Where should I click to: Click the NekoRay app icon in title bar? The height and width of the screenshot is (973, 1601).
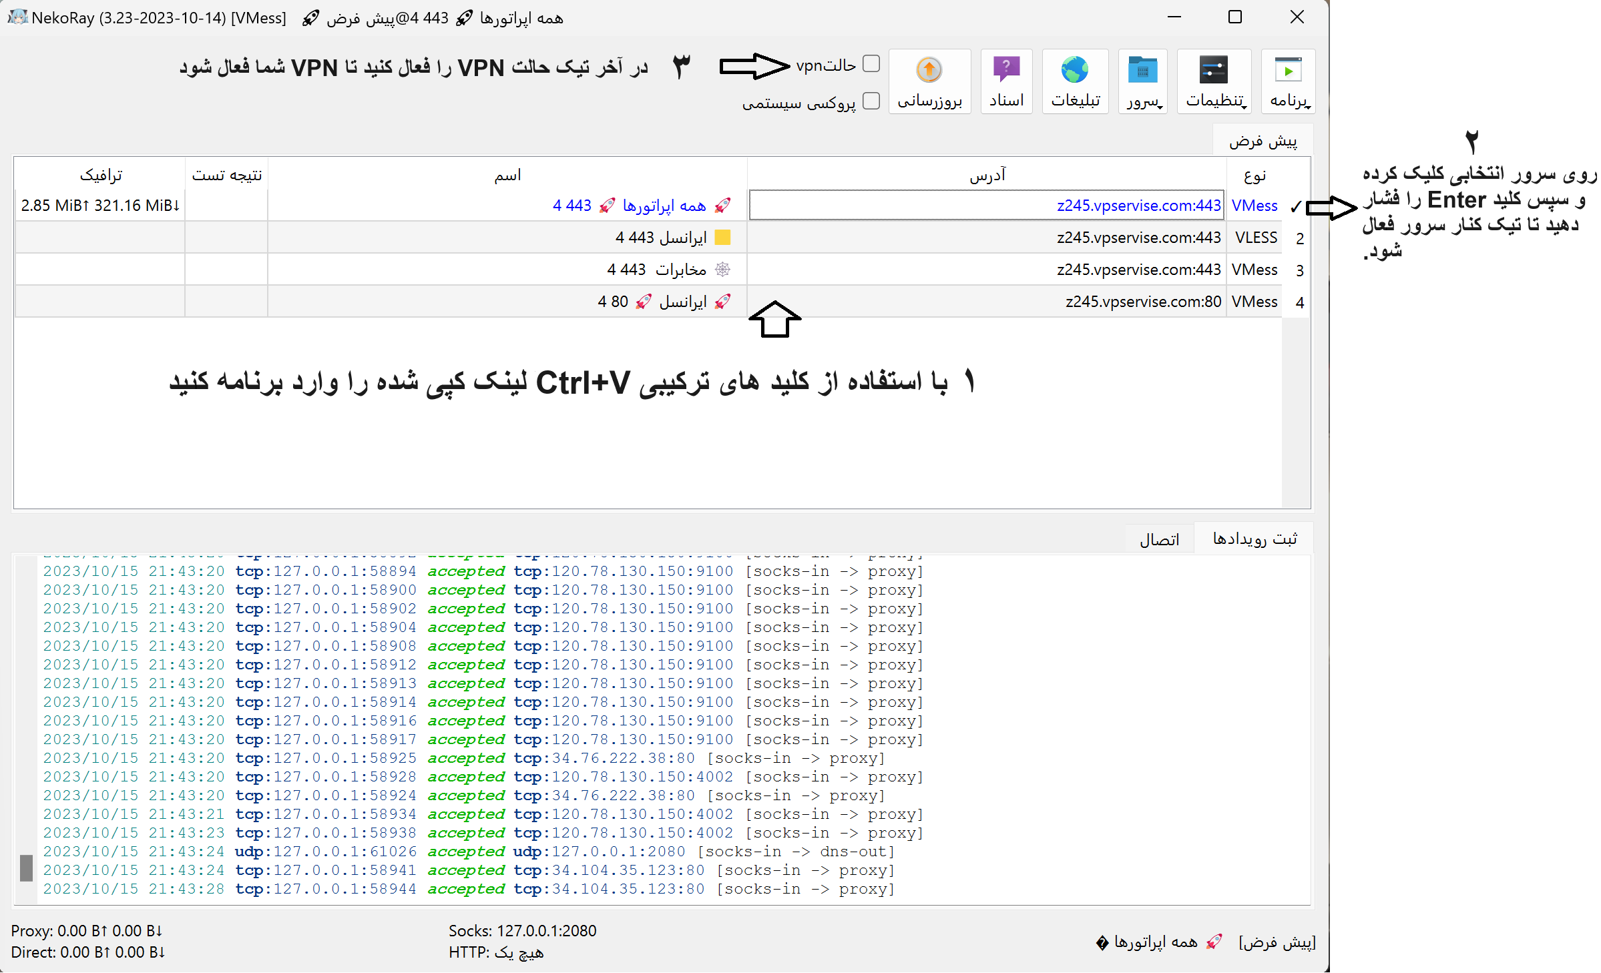(17, 17)
